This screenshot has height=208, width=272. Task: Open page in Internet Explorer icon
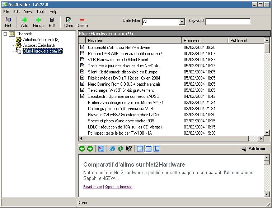(x=112, y=149)
